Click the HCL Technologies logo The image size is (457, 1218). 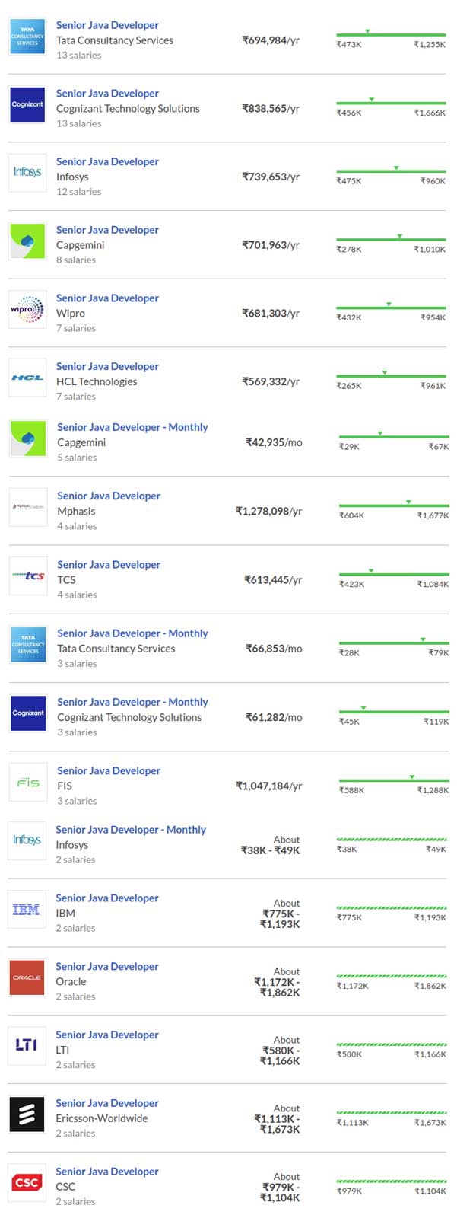pyautogui.click(x=27, y=378)
